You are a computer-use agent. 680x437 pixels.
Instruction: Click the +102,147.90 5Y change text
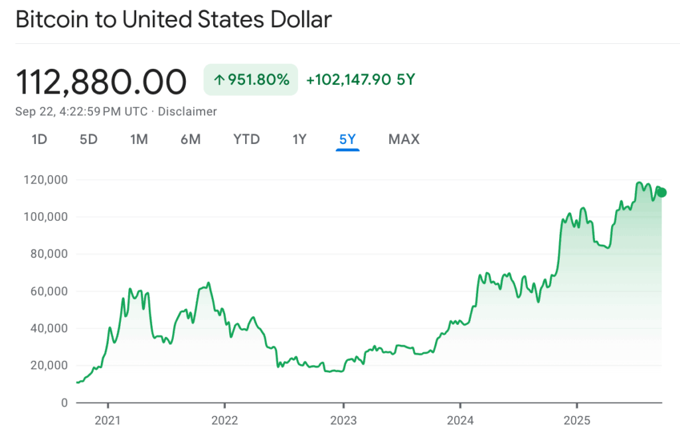(x=360, y=80)
